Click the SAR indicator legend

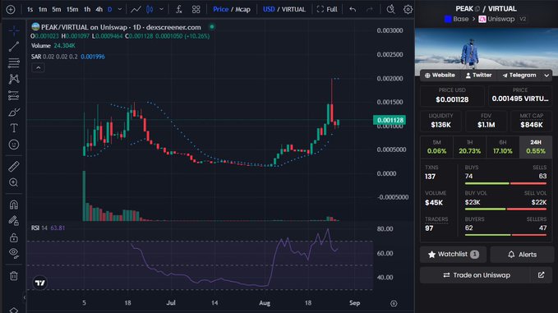pyautogui.click(x=67, y=57)
